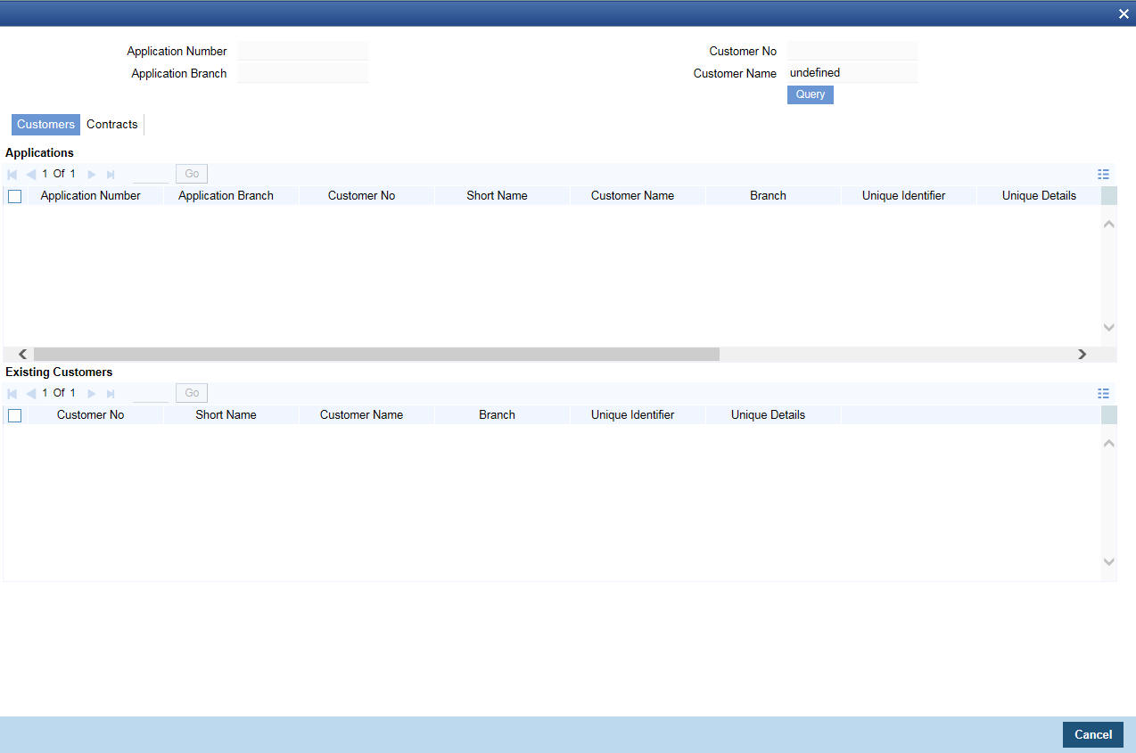
Task: Go to last page in Applications grid
Action: [111, 174]
